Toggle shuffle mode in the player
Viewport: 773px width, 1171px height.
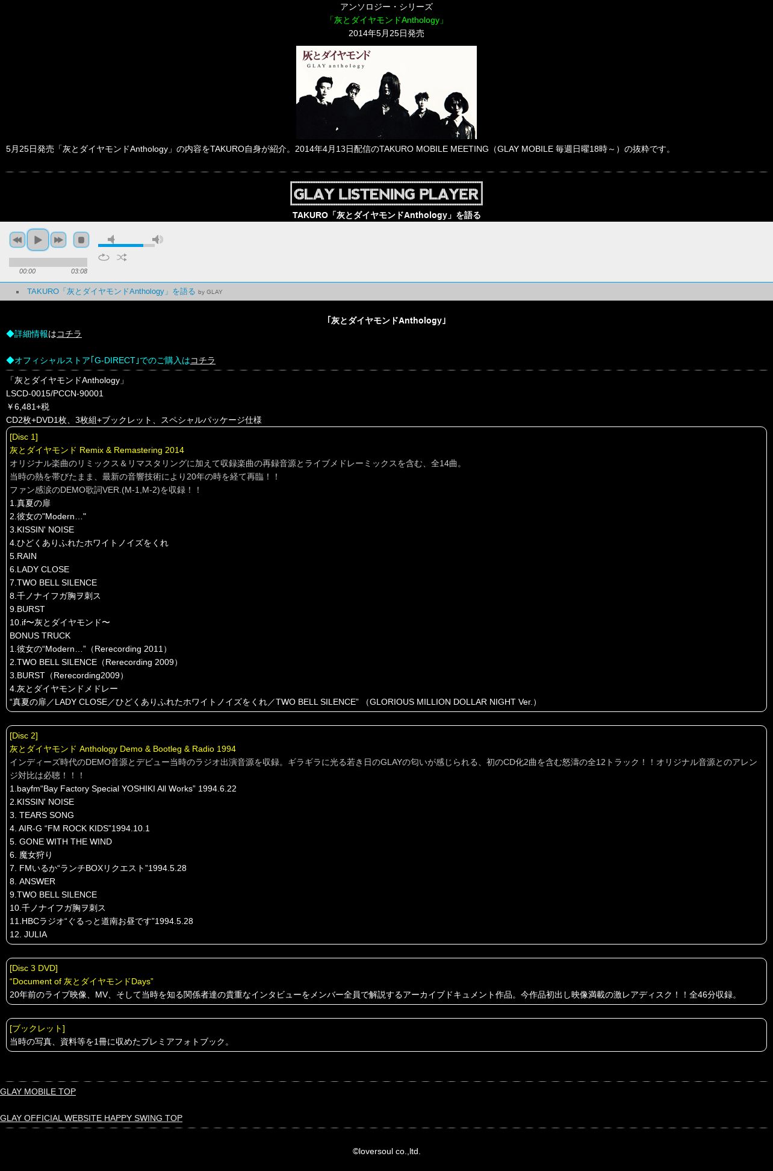pyautogui.click(x=122, y=257)
